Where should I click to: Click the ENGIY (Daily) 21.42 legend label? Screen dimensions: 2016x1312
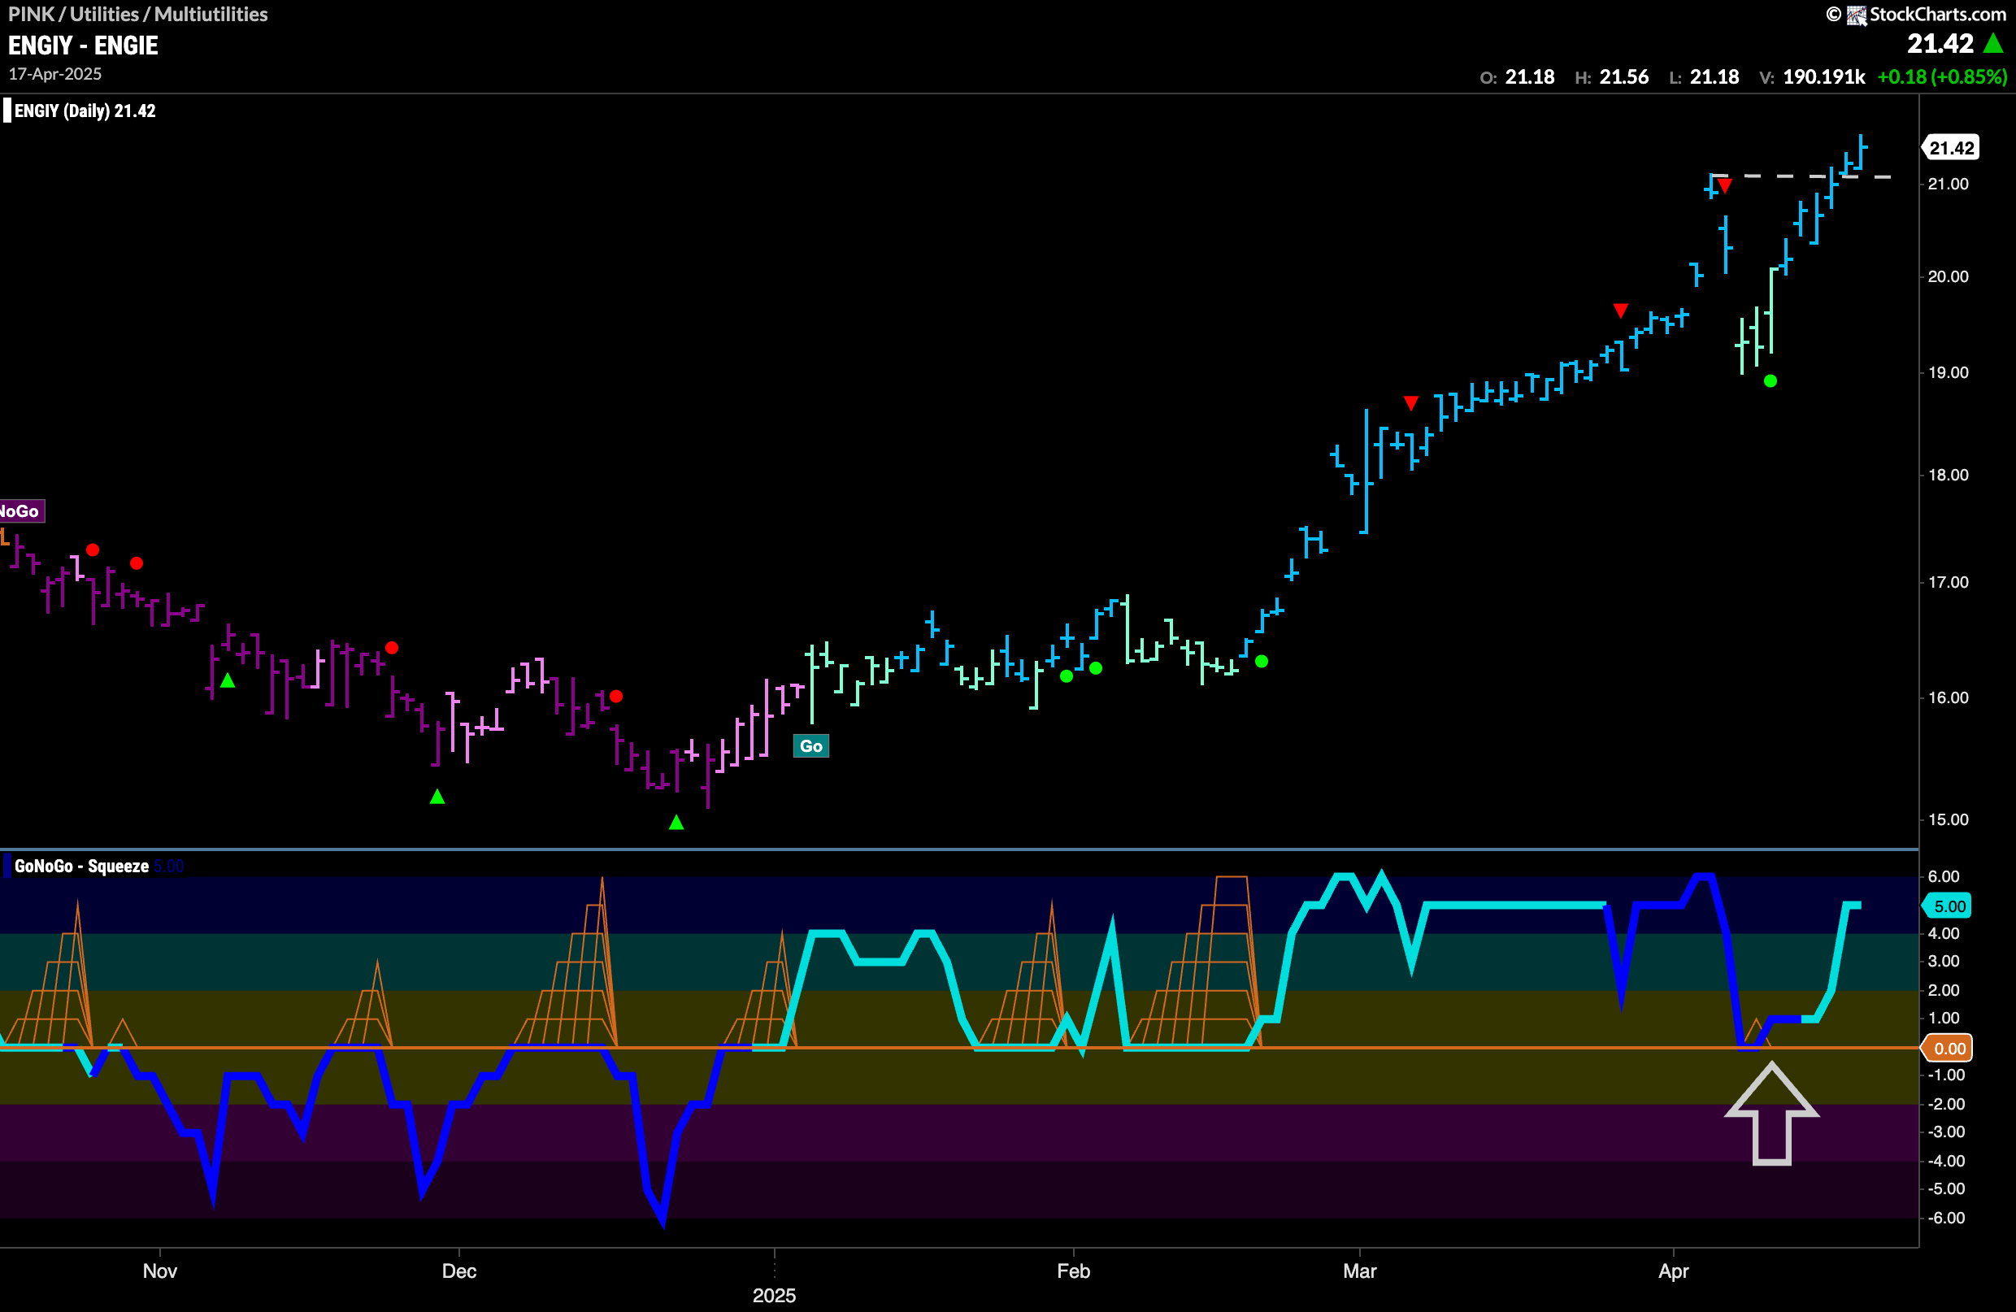[85, 111]
